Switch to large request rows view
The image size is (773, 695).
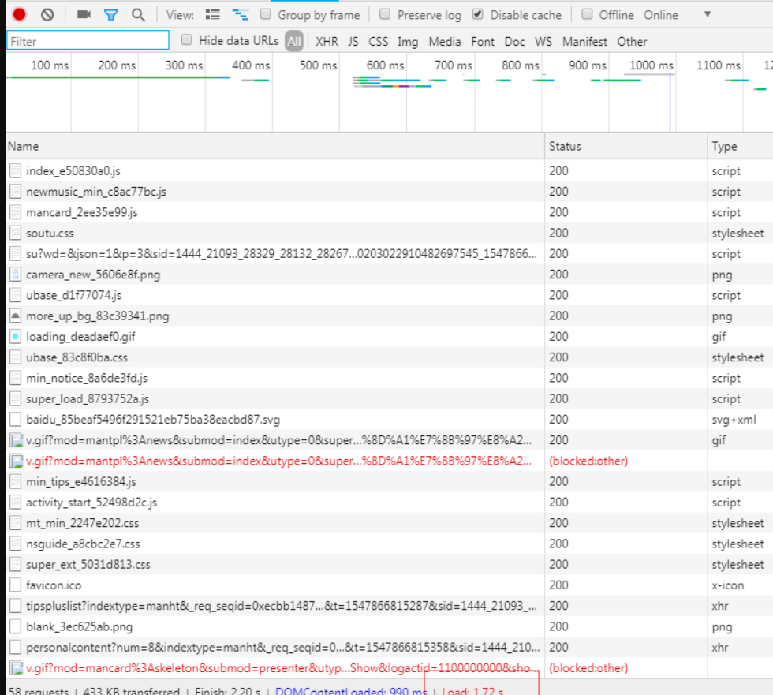pyautogui.click(x=212, y=15)
